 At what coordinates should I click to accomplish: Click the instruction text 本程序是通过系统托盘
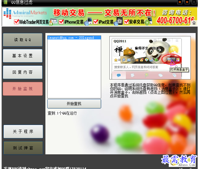150,90
